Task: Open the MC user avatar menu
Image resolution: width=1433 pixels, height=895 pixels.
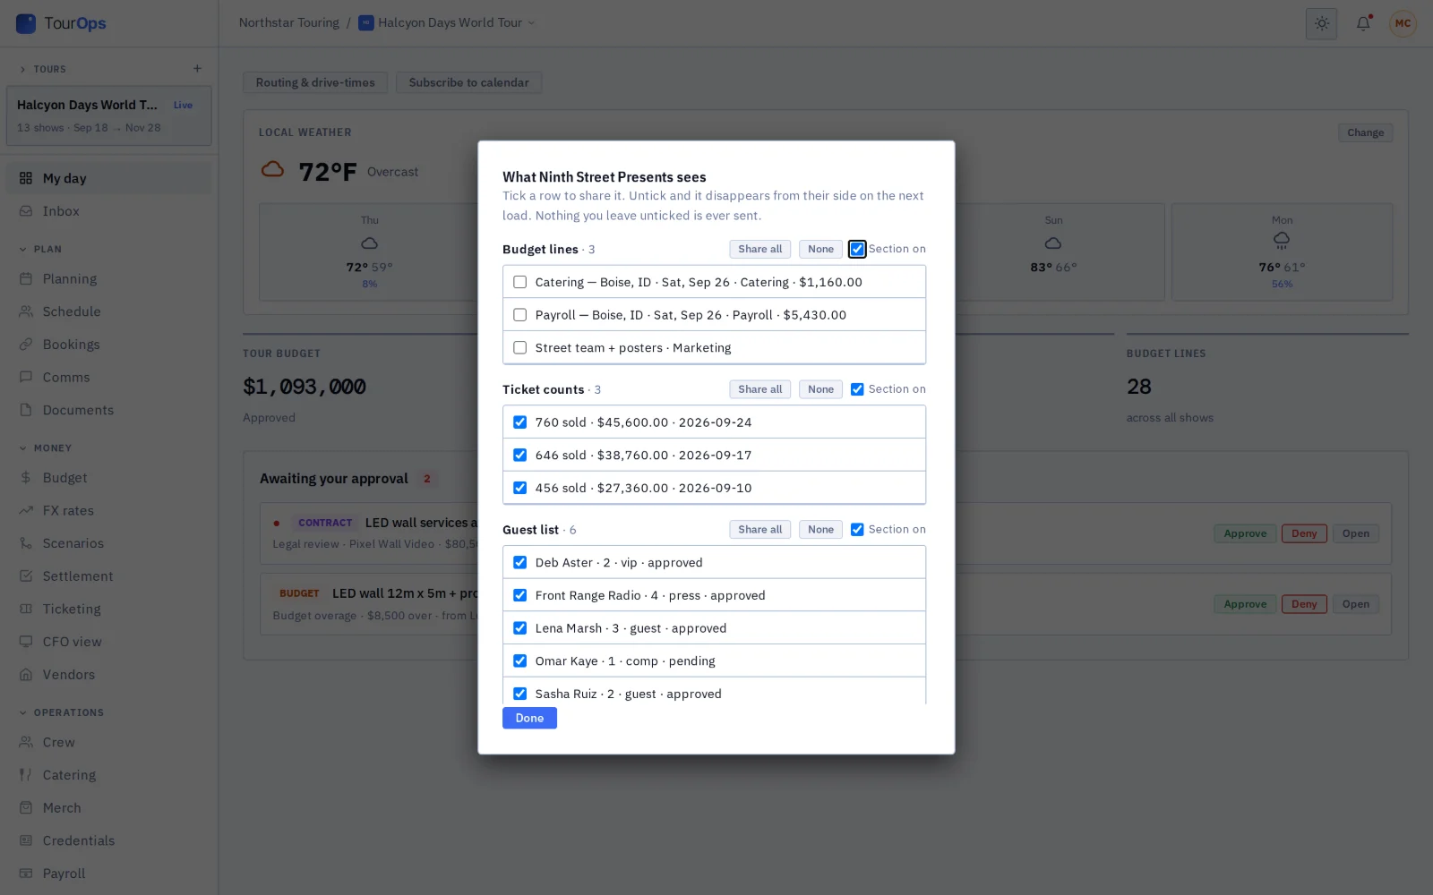Action: 1403,23
